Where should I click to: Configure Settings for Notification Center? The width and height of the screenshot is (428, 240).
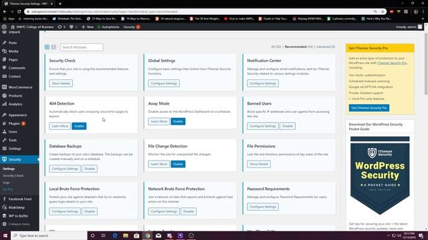click(263, 83)
